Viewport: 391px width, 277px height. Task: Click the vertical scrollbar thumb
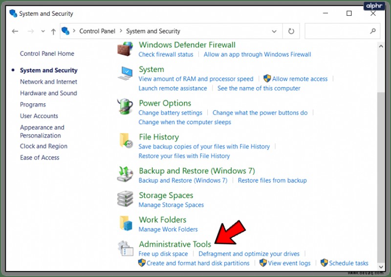coord(381,177)
